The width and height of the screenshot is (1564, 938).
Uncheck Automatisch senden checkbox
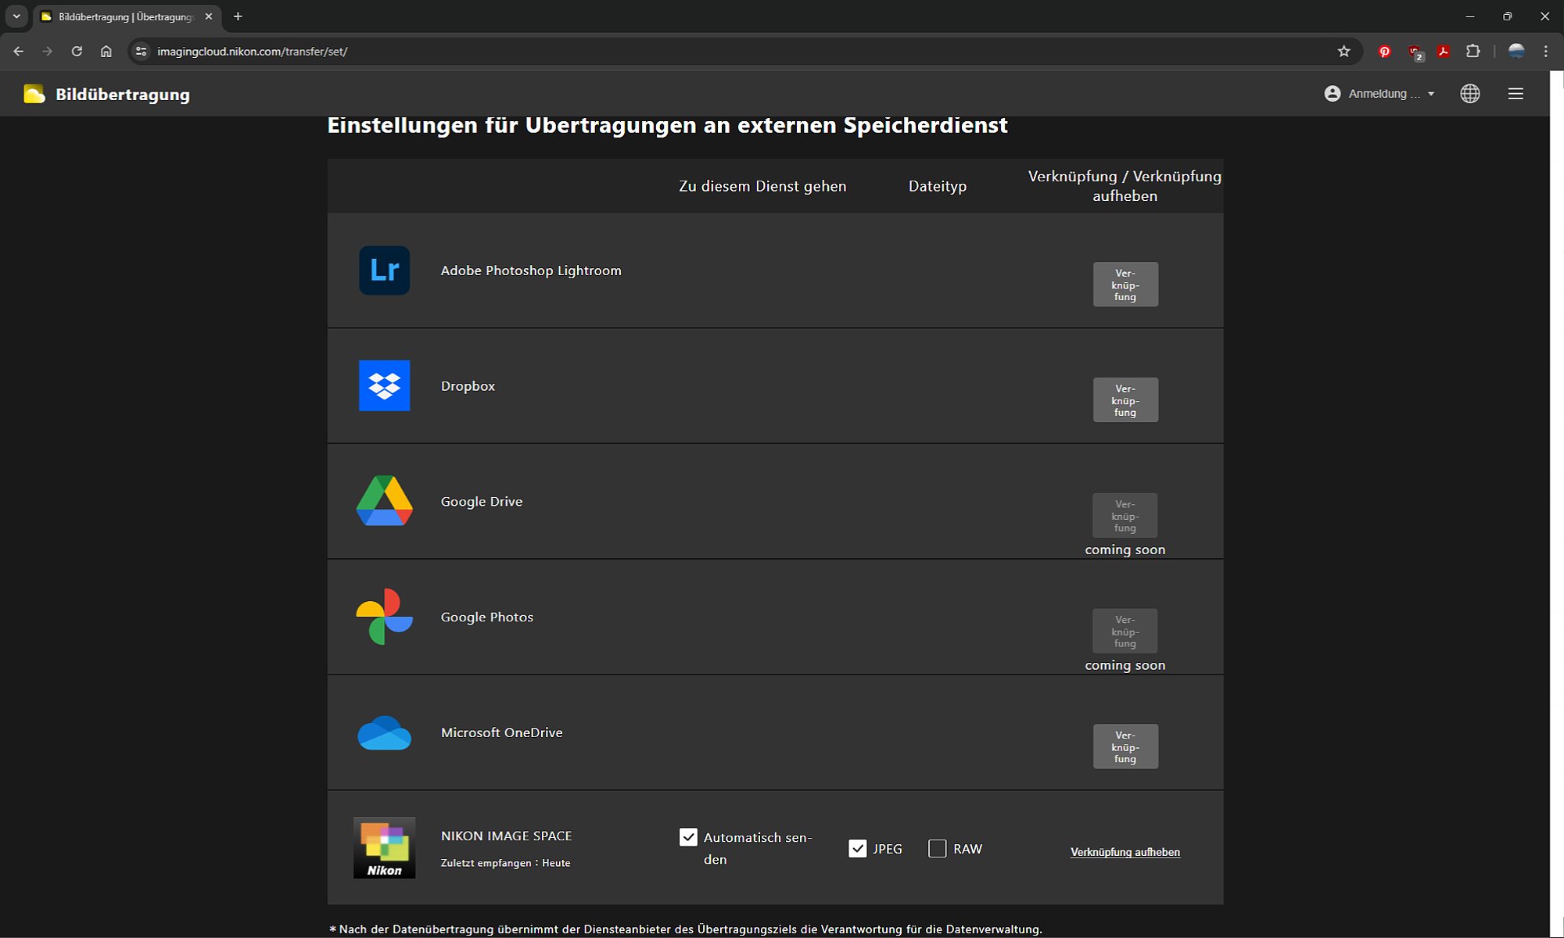pyautogui.click(x=688, y=837)
